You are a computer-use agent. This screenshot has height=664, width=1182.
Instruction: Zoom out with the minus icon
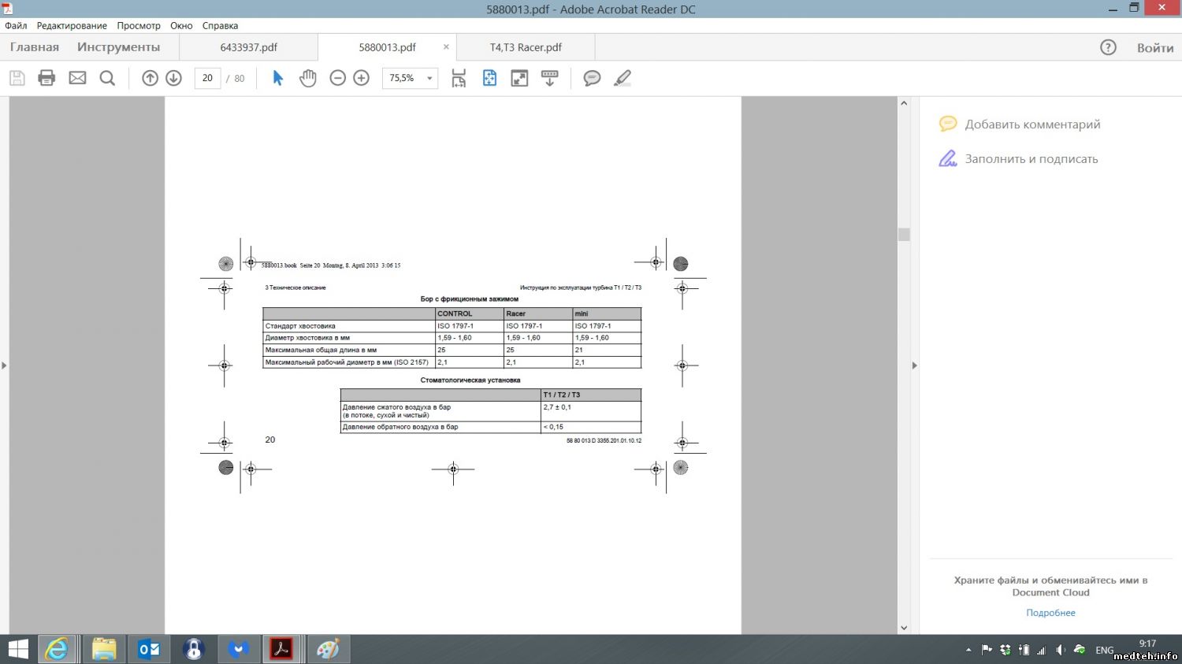click(337, 78)
